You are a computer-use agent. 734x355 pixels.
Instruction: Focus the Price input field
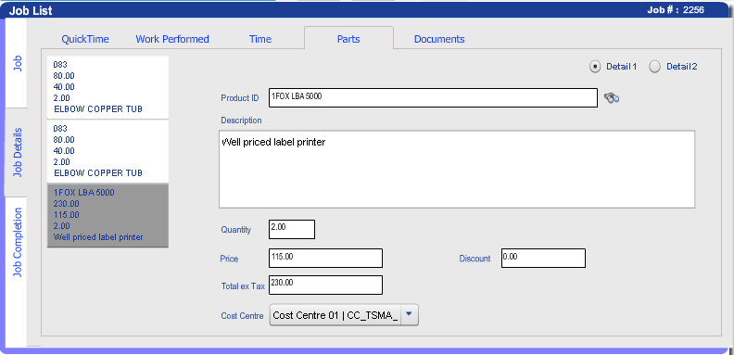point(326,259)
